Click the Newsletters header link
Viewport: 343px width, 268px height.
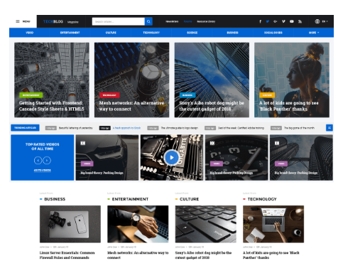point(172,21)
